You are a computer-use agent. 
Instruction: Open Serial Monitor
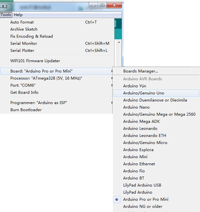[x=56, y=43]
